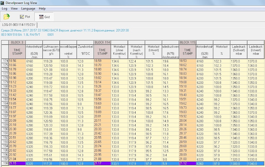Click the highlighted 21.15 time stamp cell
The width and height of the screenshot is (265, 167).
tap(17, 164)
